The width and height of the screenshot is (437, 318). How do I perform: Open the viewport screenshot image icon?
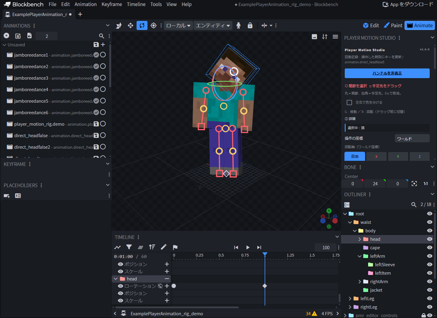coord(314,37)
